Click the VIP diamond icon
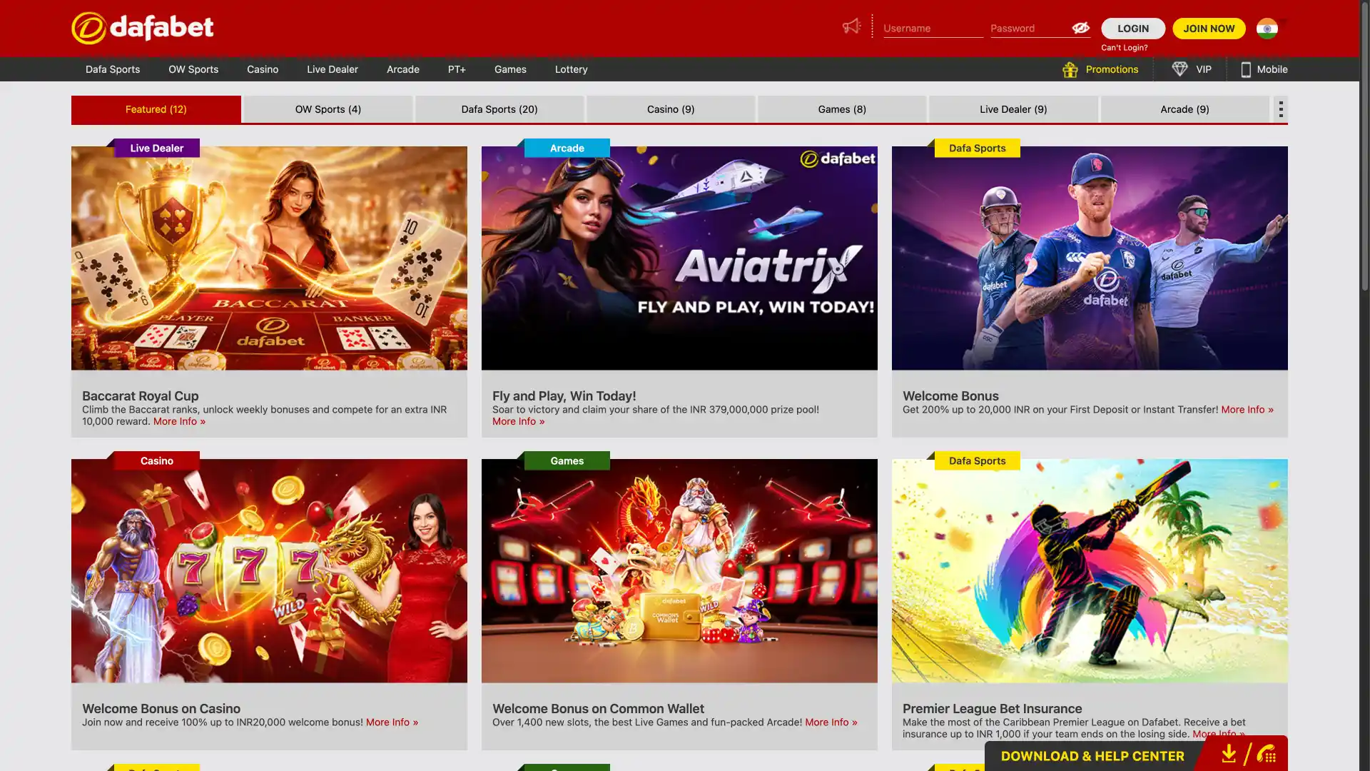The image size is (1370, 771). click(1179, 69)
